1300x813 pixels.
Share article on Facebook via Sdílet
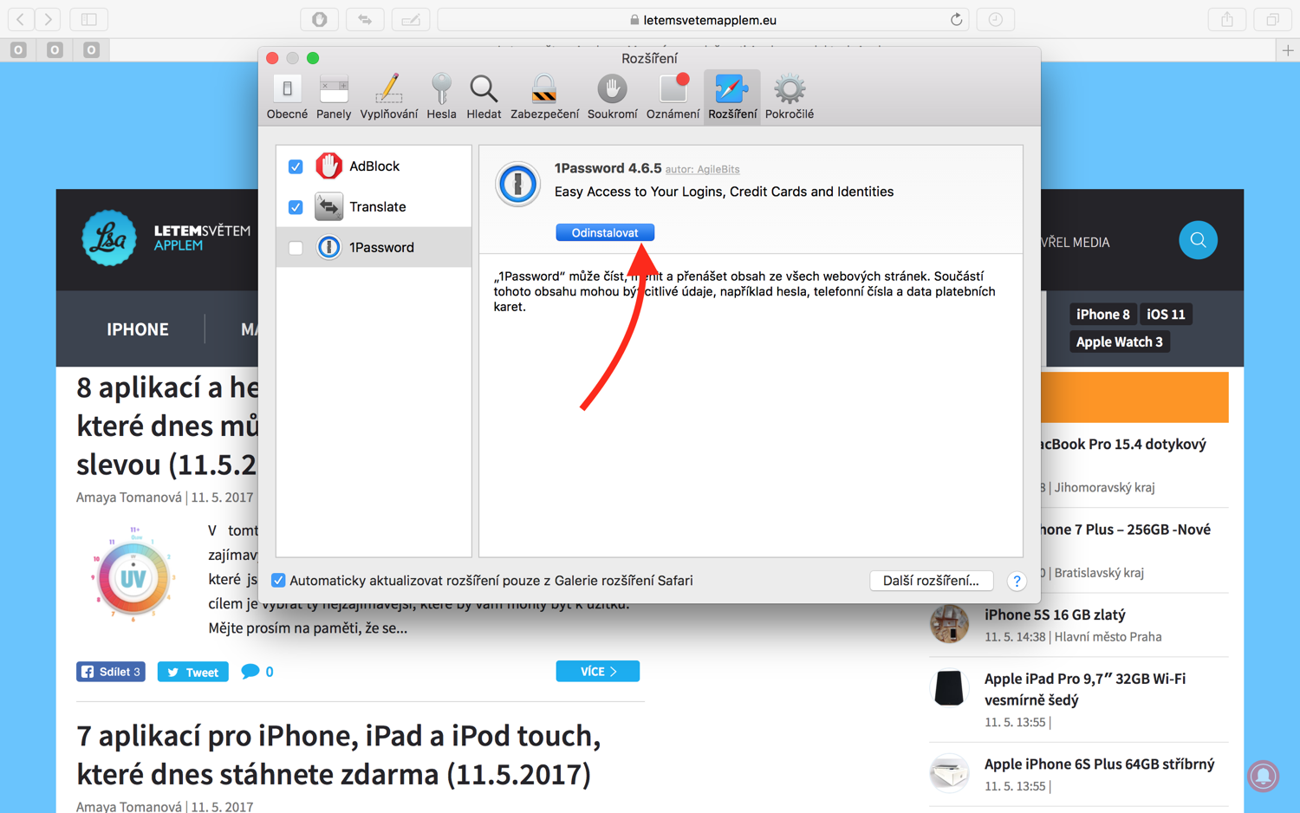(x=111, y=672)
